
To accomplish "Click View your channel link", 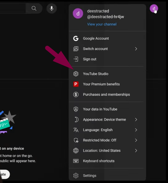I will click(x=102, y=24).
